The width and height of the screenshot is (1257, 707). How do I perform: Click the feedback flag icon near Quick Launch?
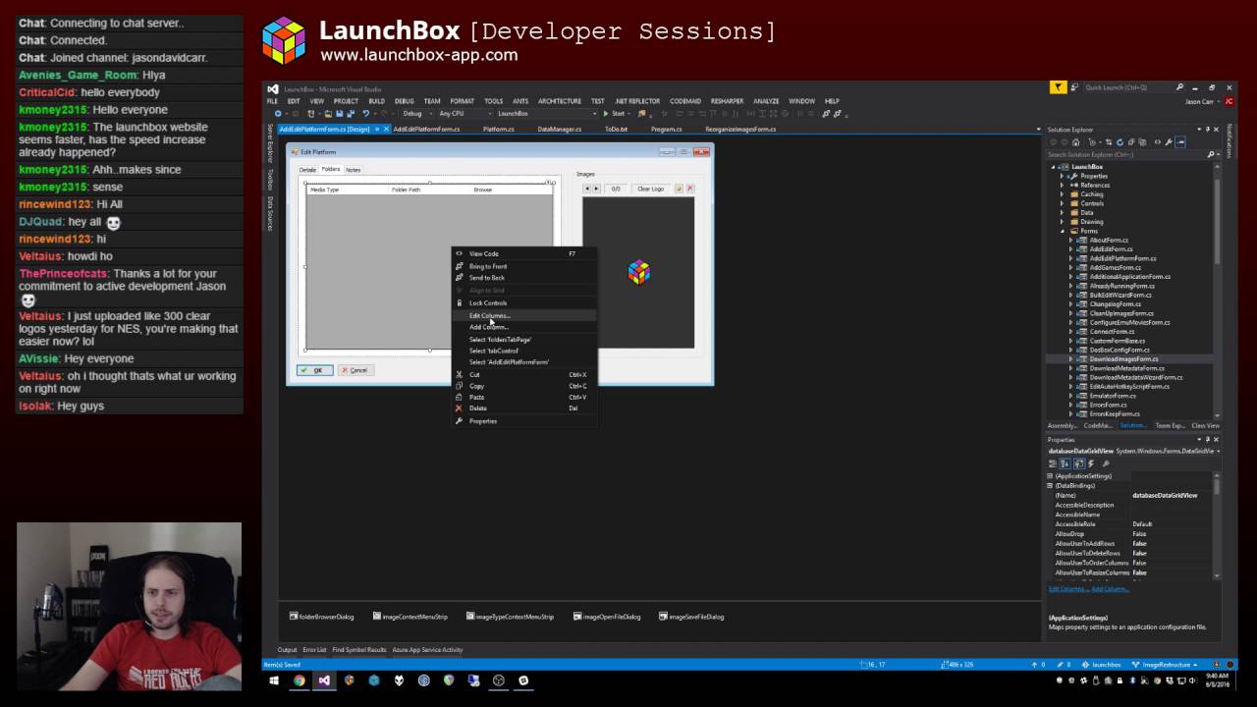point(1058,87)
